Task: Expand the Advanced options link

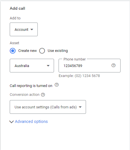Action: [31, 121]
